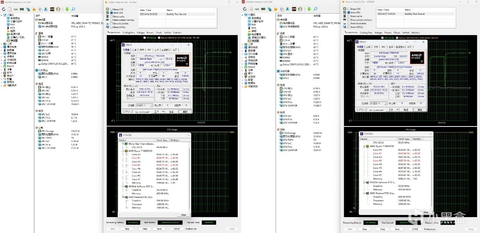Click the OSD panel icon in right AIDA64 toolbar

tap(294, 9)
